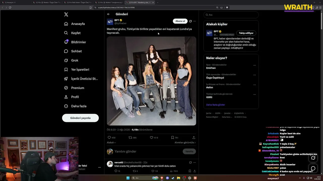This screenshot has width=323, height=181.
Task: Open the Emirhan trending topic
Action: [211, 68]
